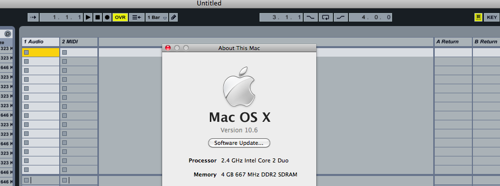The height and width of the screenshot is (186, 500).
Task: Close the About This Mac window
Action: click(x=168, y=48)
